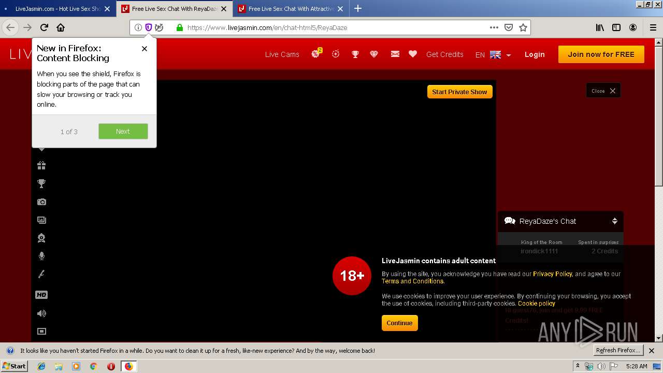The width and height of the screenshot is (663, 373).
Task: Close the Firefox refresh notification bar
Action: 652,351
